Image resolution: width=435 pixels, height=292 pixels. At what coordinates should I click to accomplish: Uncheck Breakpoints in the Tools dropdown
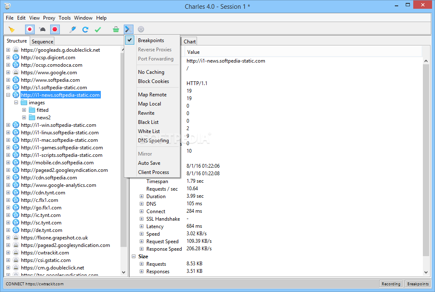tap(152, 40)
